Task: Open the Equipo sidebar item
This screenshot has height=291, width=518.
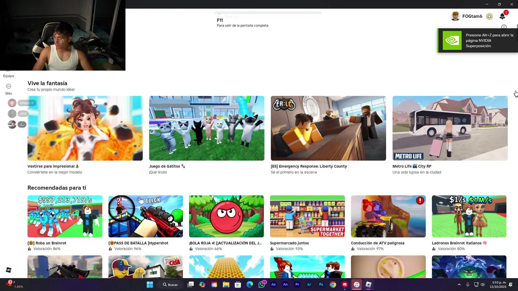Action: point(8,76)
